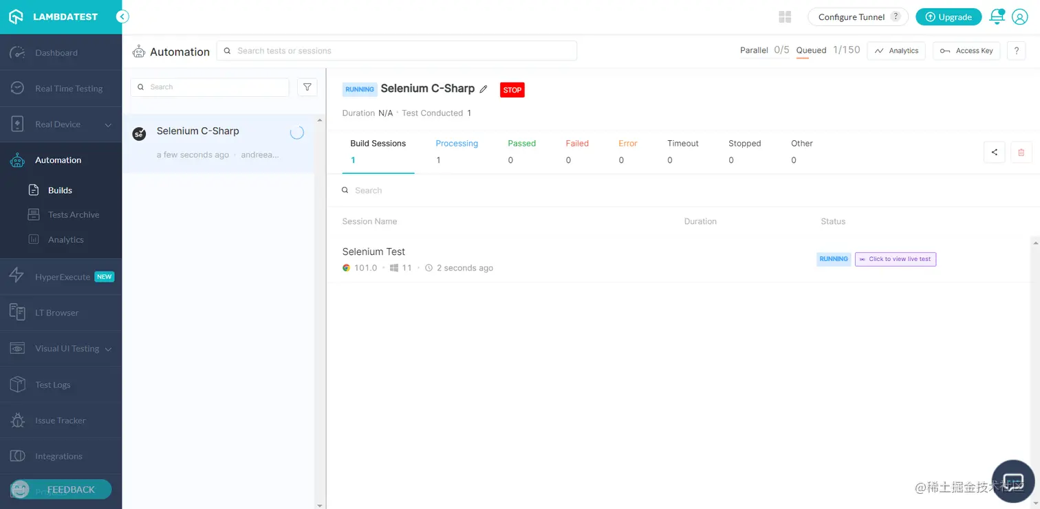Collapse the left sidebar with the chevron
Viewport: 1040px width, 509px height.
click(122, 16)
